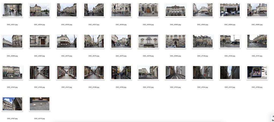Select the DSC_4150.jpg photo thumbnail
The image size is (274, 122).
pyautogui.click(x=121, y=73)
